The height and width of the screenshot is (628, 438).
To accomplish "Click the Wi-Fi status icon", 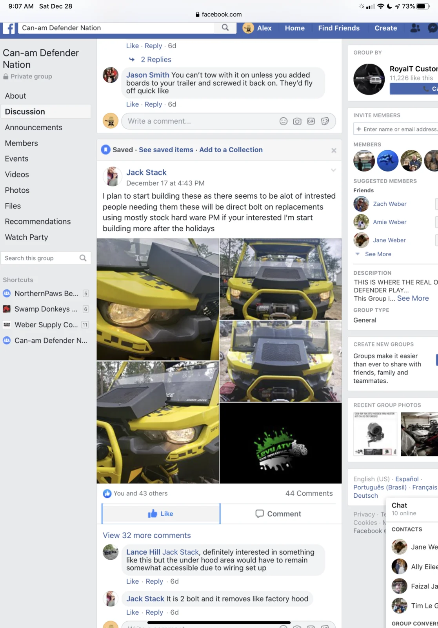I will (x=380, y=6).
